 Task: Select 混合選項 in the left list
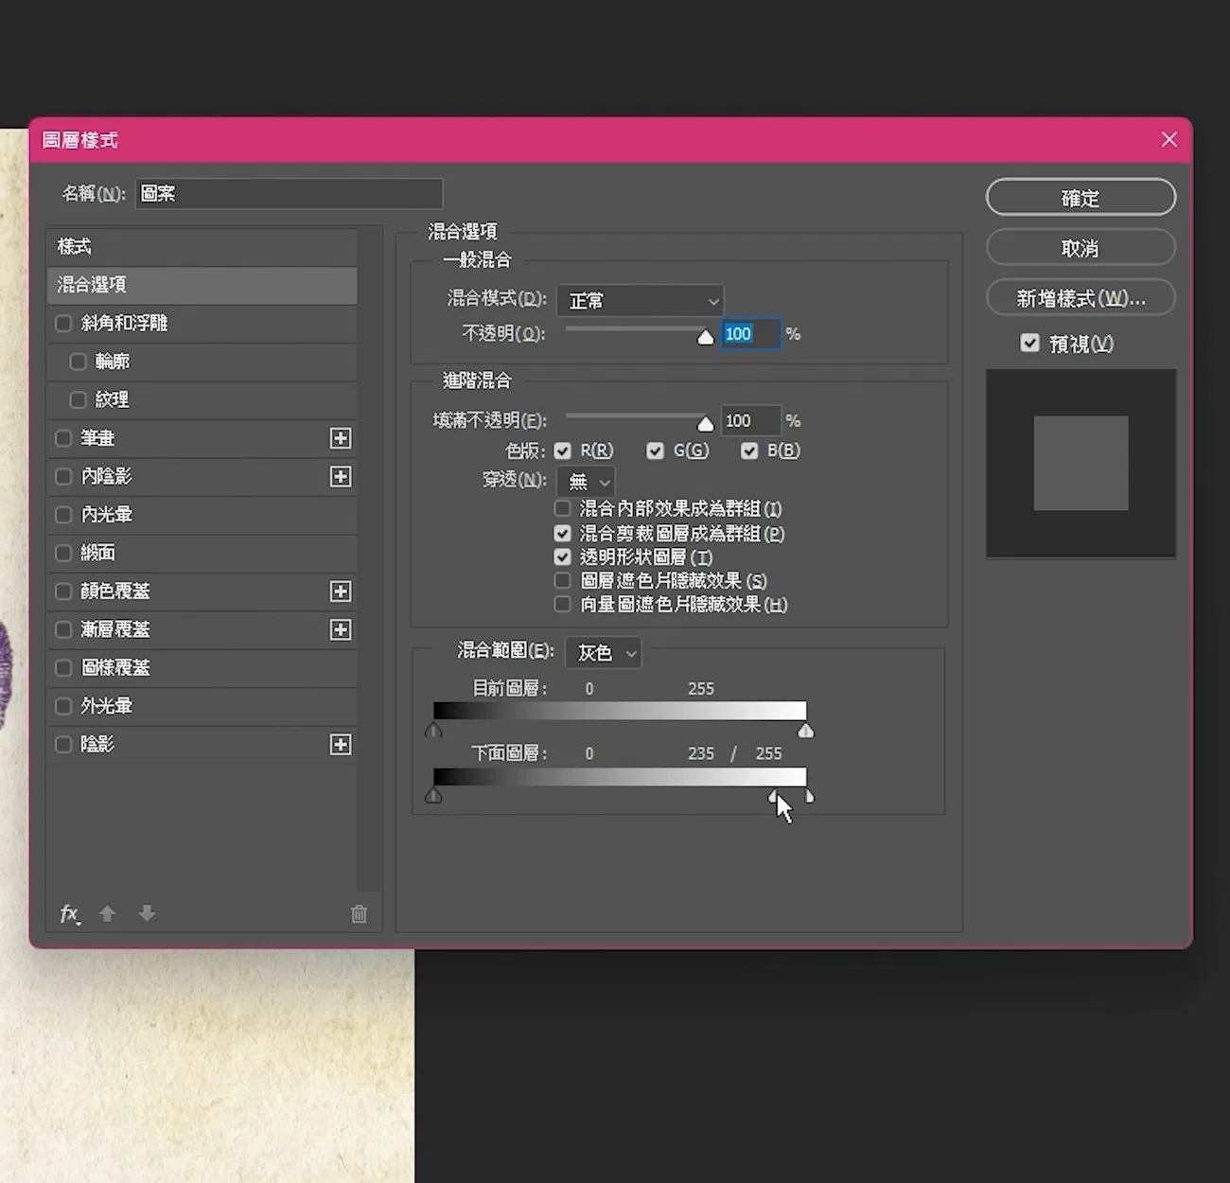[x=202, y=285]
